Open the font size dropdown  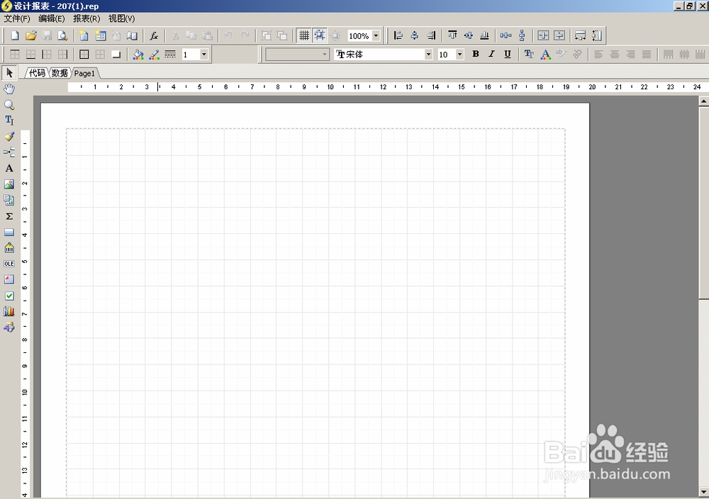click(x=460, y=55)
